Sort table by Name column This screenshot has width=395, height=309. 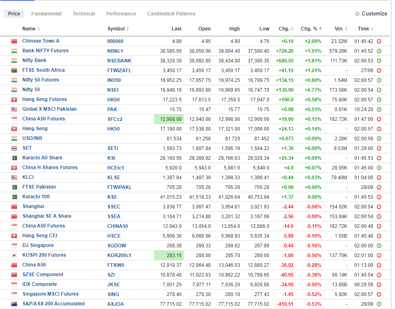tap(31, 29)
